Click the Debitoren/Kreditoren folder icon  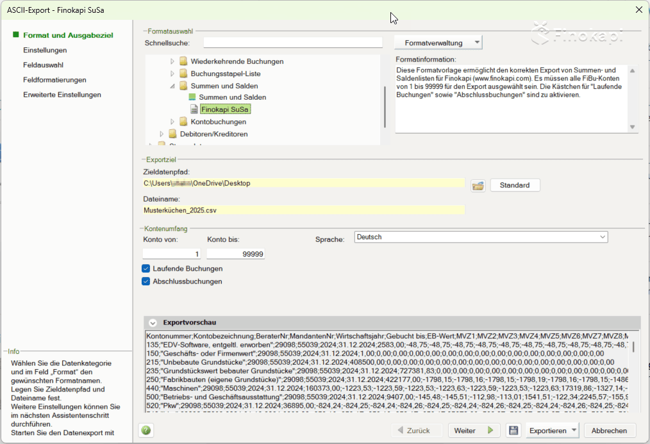point(172,134)
